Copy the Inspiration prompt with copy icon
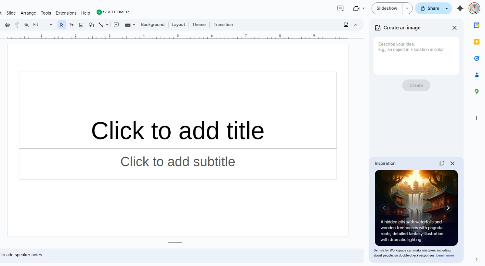 442,163
